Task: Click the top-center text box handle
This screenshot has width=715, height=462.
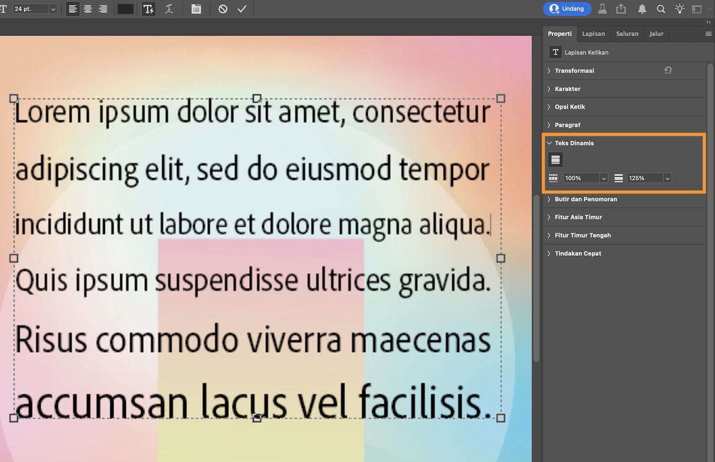Action: click(x=257, y=99)
